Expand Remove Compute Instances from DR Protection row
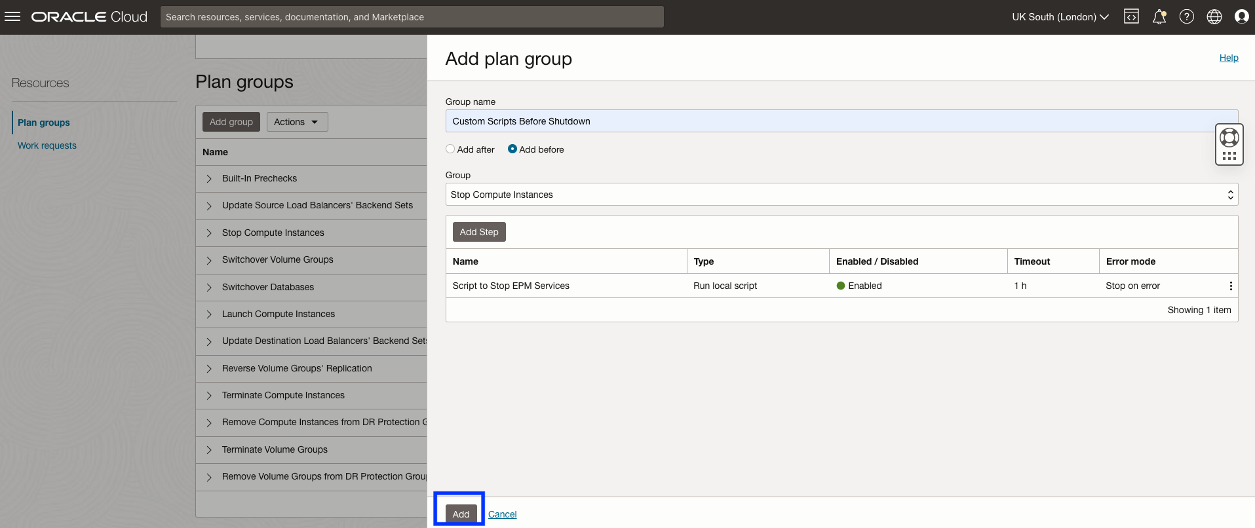Image resolution: width=1255 pixels, height=528 pixels. pos(209,423)
